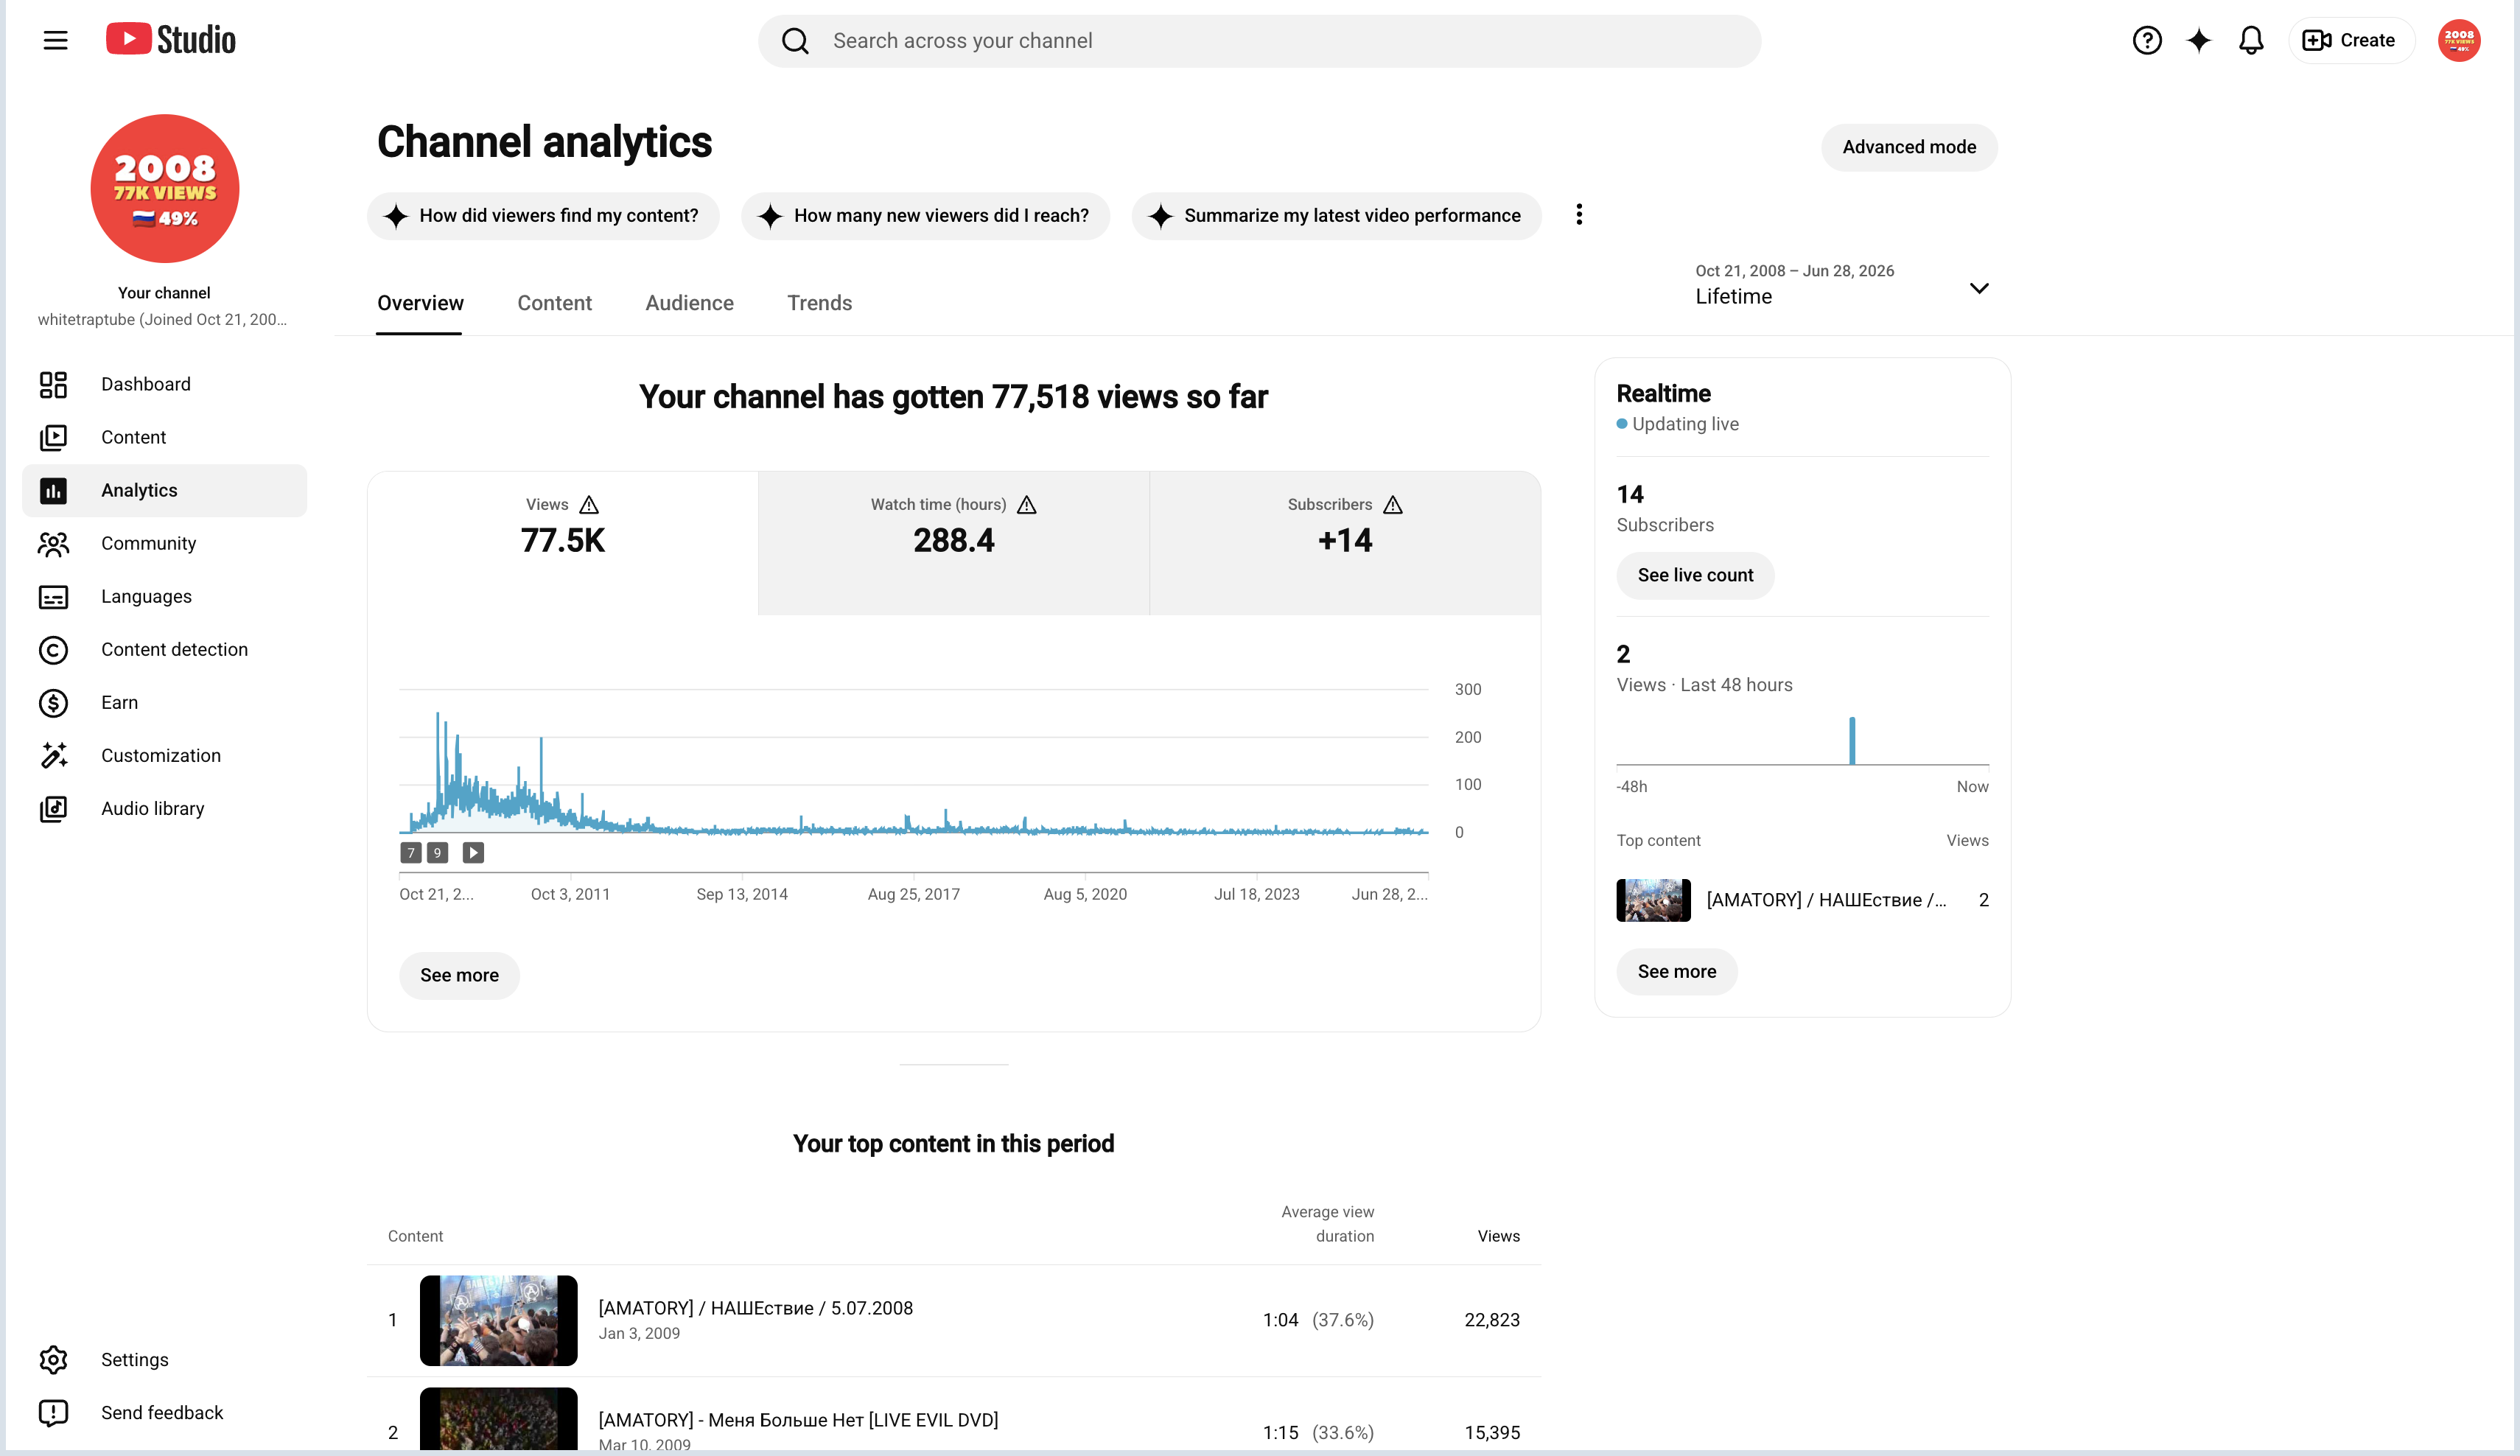Click the chart marker labeled 7

410,852
